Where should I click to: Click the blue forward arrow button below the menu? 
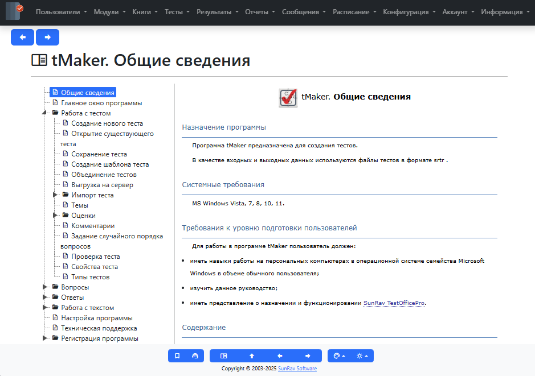47,37
